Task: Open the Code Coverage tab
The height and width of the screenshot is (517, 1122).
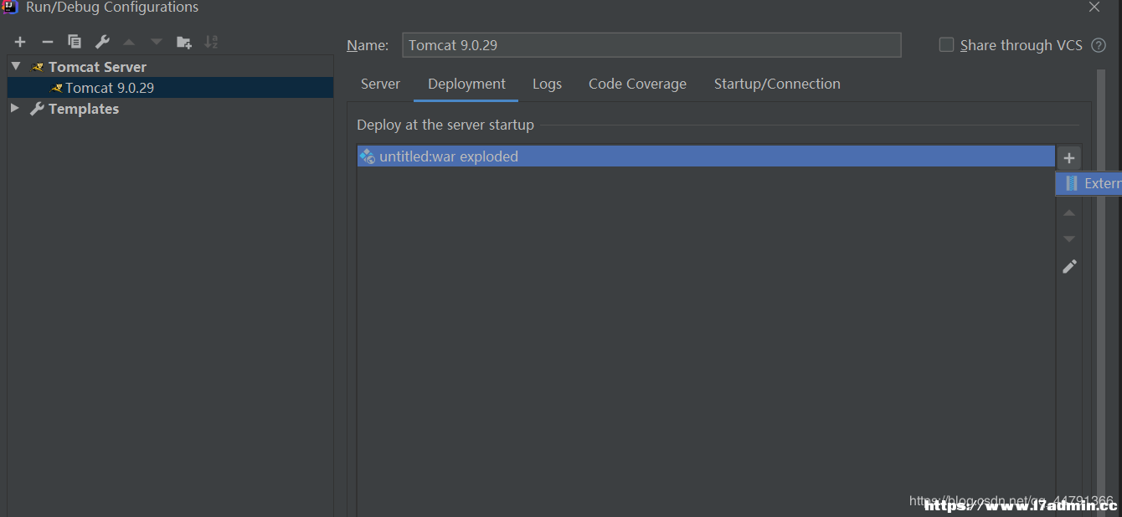Action: [x=637, y=84]
